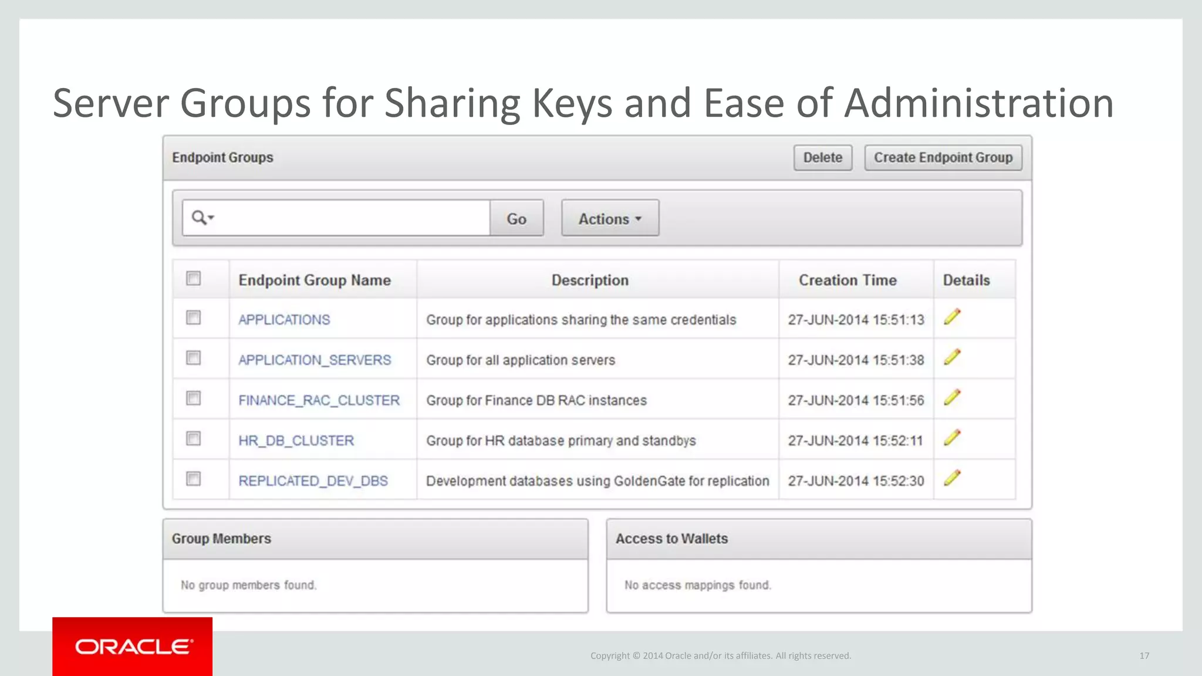This screenshot has width=1202, height=676.
Task: Edit REPLICATED_DEV_DBS via pencil icon
Action: click(952, 478)
